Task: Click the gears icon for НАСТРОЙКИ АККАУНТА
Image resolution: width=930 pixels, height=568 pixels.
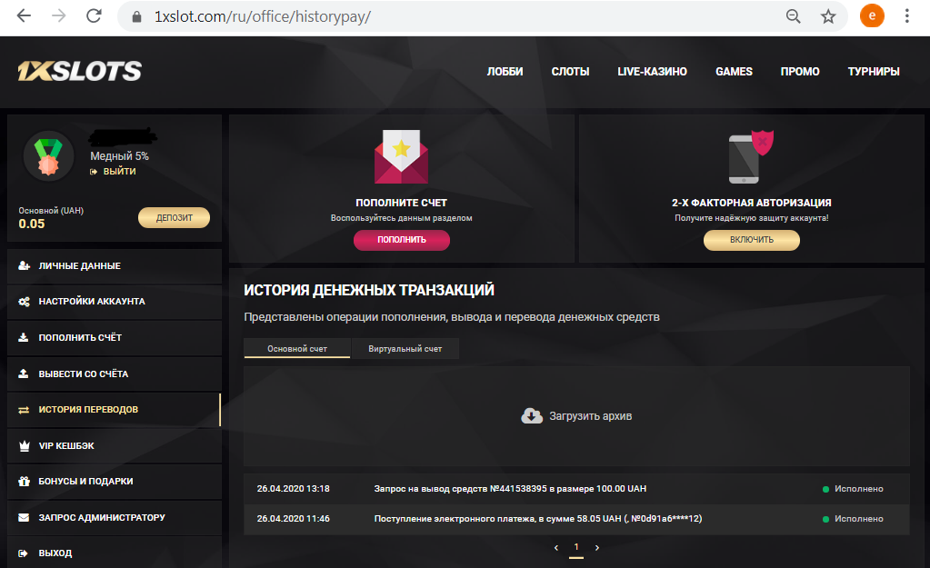Action: pyautogui.click(x=24, y=302)
